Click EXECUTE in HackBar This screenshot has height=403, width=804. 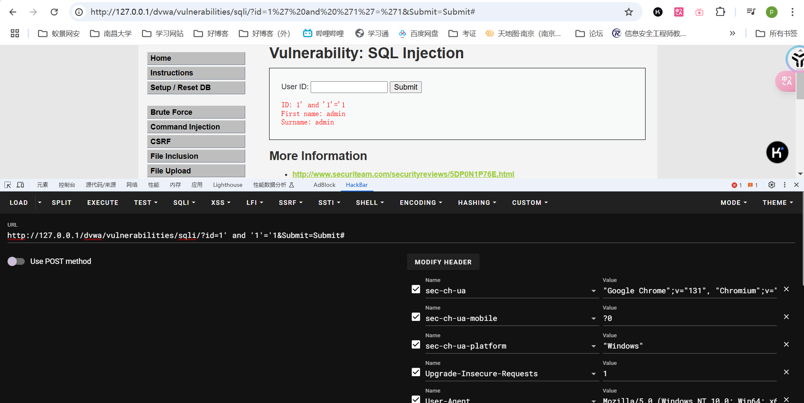tap(103, 203)
